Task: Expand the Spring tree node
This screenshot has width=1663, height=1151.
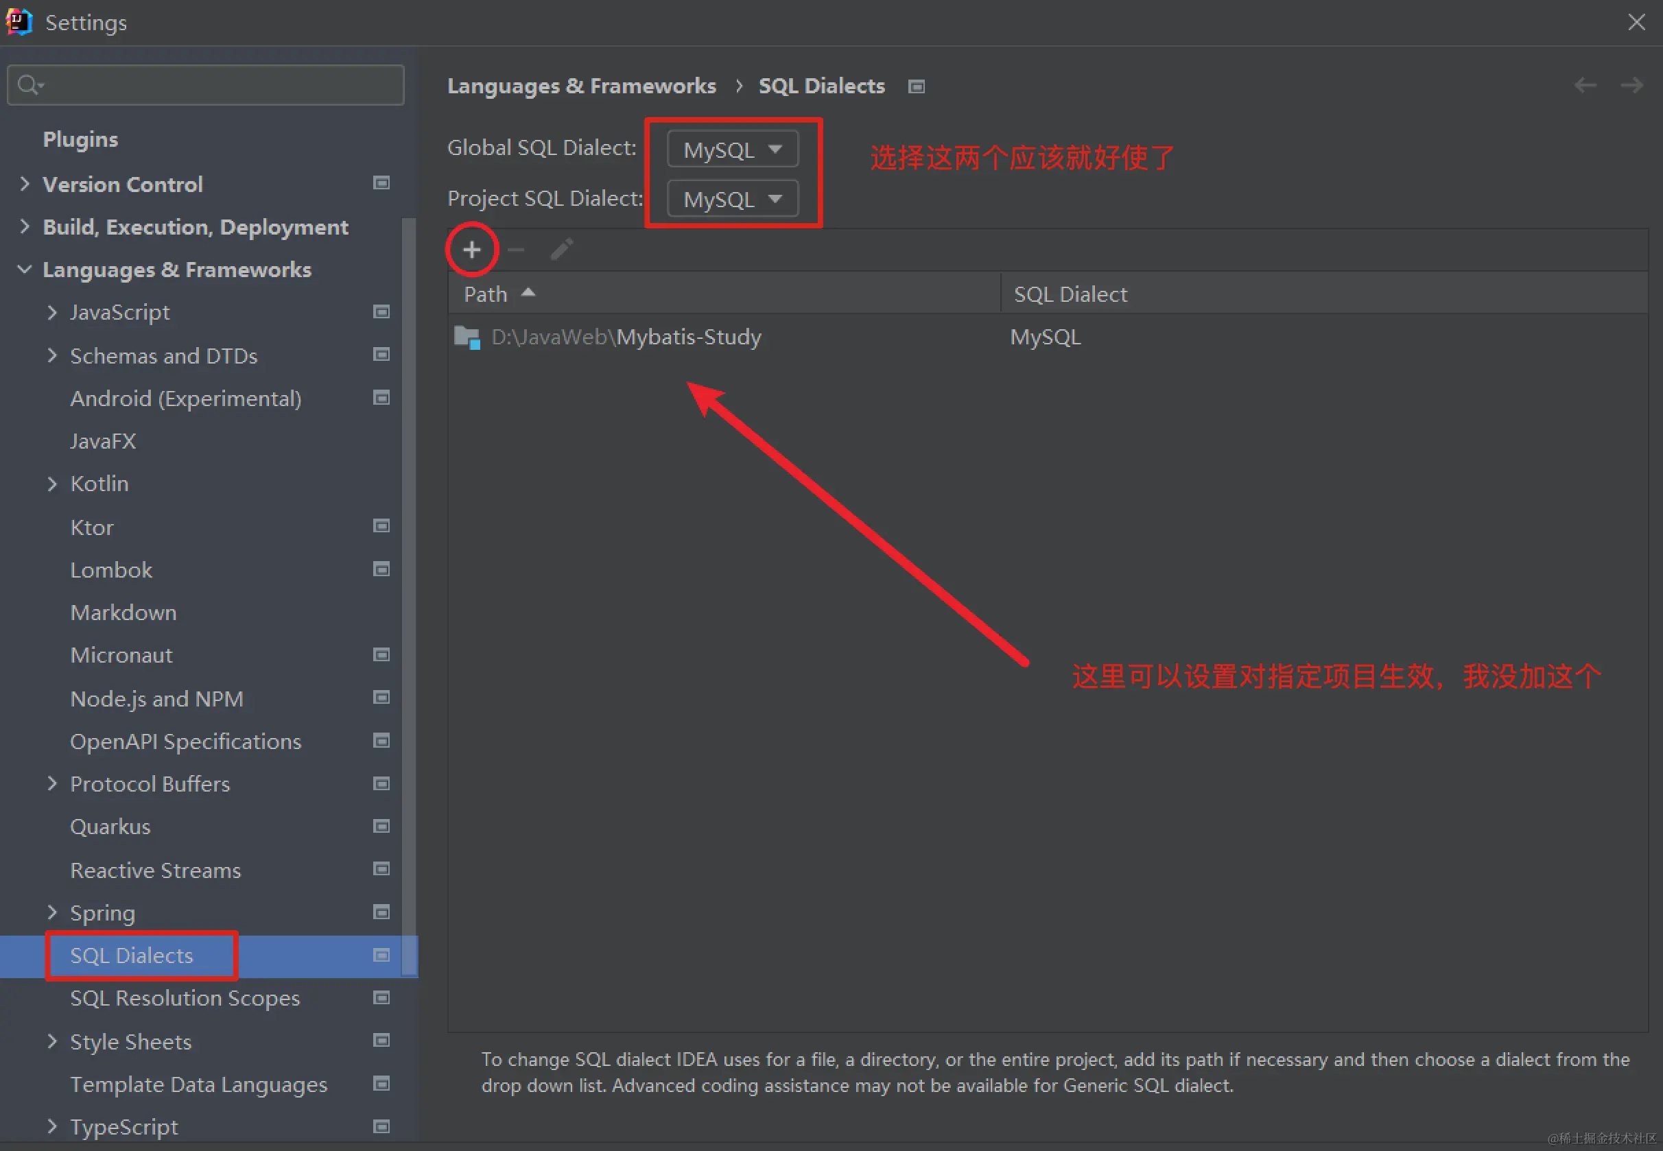Action: 52,912
